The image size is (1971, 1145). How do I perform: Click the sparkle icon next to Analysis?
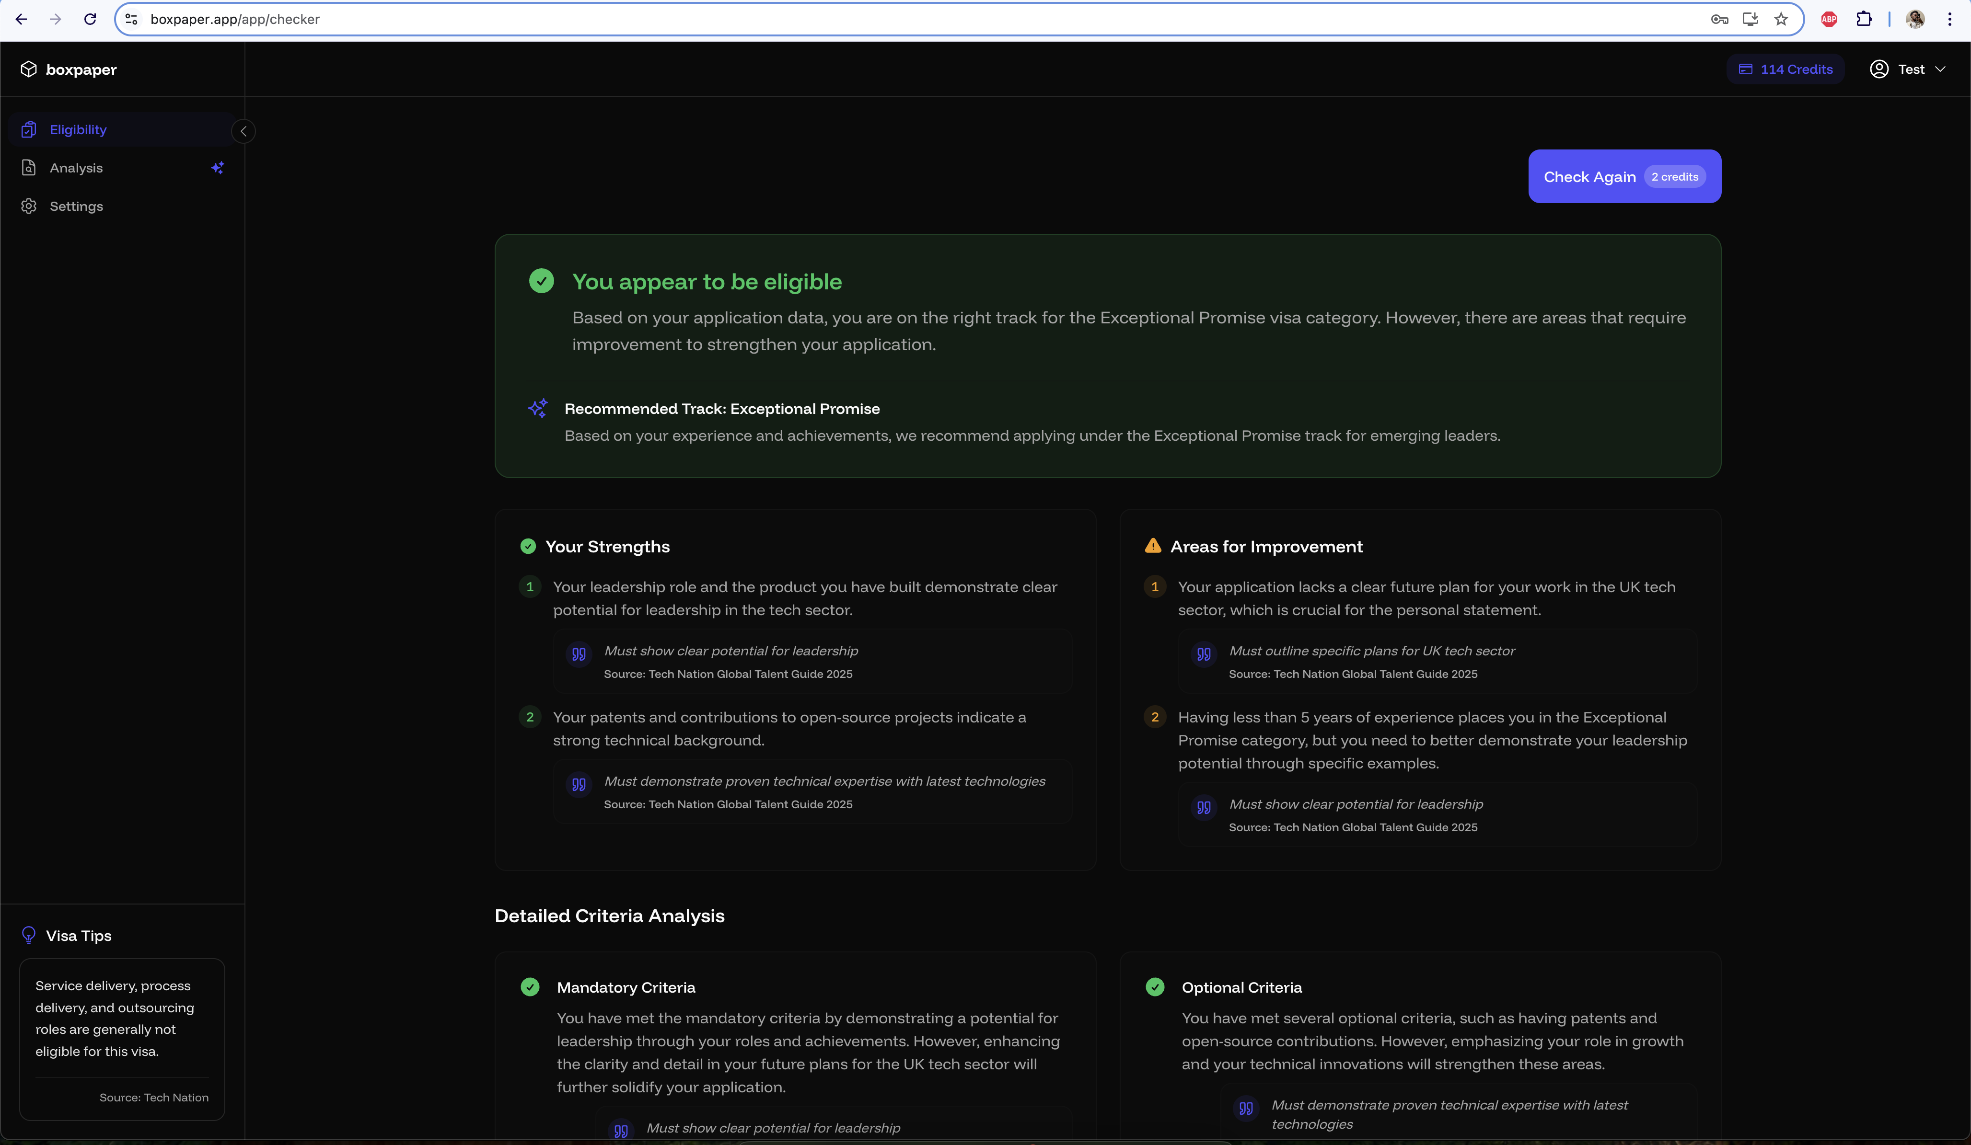click(x=218, y=168)
